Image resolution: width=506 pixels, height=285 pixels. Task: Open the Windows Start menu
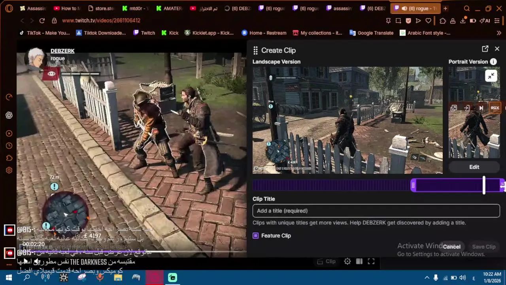pyautogui.click(x=9, y=278)
